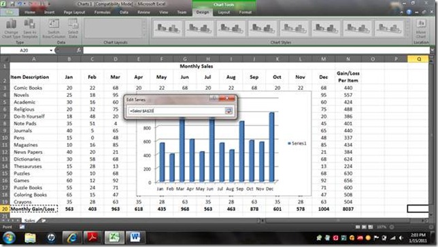The width and height of the screenshot is (438, 247).
Task: Click the Move Chart icon in Location group
Action: (421, 23)
